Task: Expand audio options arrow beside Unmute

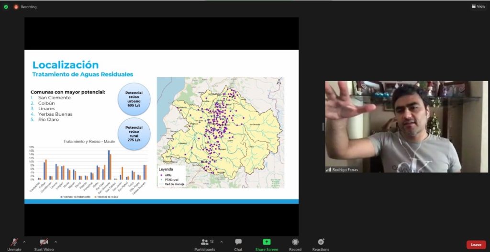Action: click(x=24, y=241)
